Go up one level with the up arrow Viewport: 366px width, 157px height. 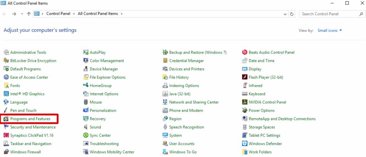pos(29,14)
